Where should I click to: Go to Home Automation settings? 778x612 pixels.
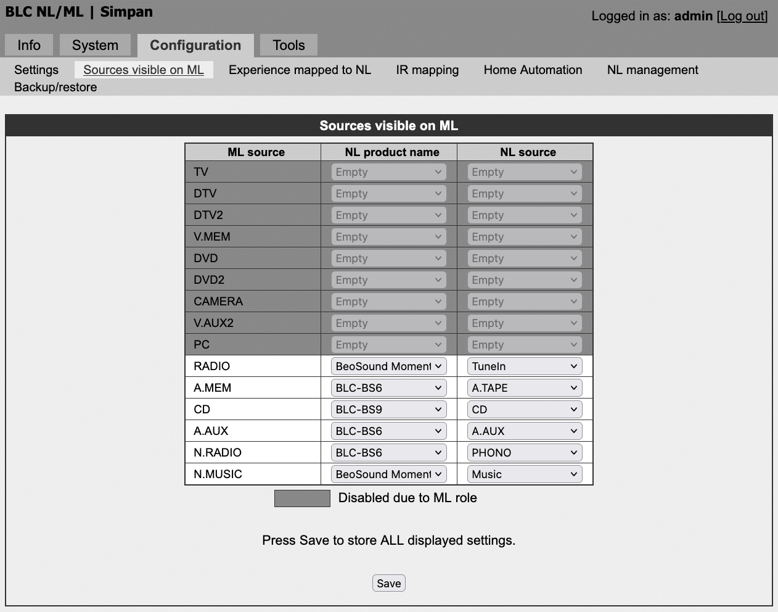tap(533, 70)
